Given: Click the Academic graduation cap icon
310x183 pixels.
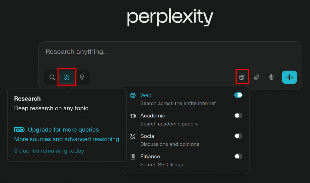Looking at the screenshot, I should pos(133,116).
